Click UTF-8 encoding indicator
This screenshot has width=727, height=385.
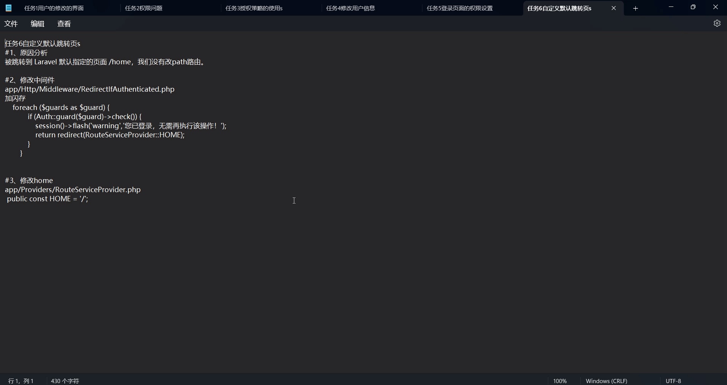pos(673,381)
